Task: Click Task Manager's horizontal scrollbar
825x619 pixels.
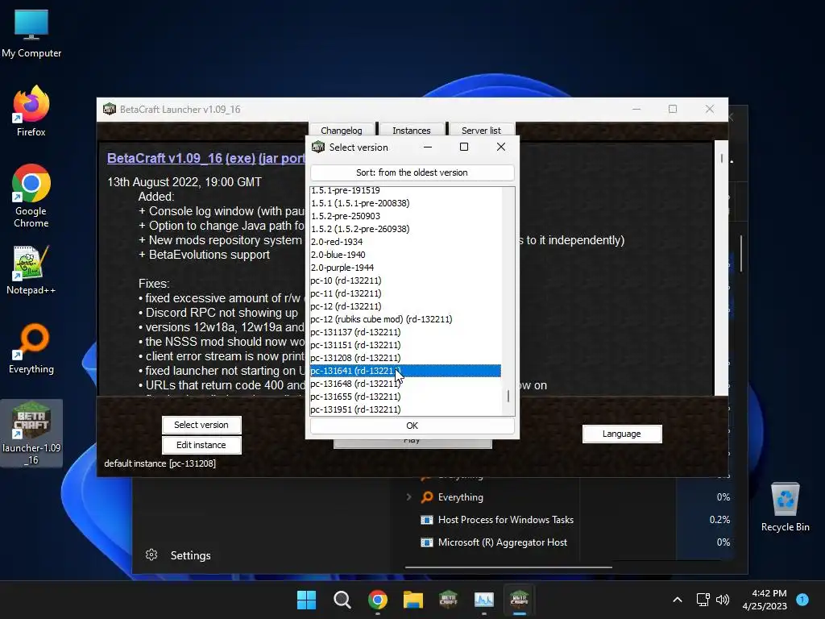Action: point(508,567)
